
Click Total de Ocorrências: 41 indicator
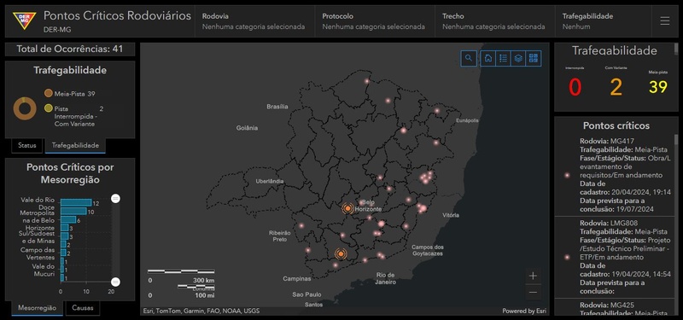(x=70, y=49)
